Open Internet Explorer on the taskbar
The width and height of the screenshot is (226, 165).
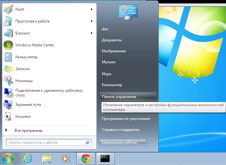click(x=27, y=158)
